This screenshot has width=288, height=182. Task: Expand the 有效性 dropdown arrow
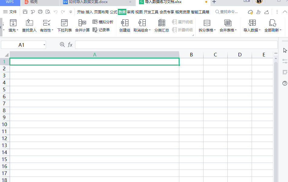pyautogui.click(x=52, y=30)
